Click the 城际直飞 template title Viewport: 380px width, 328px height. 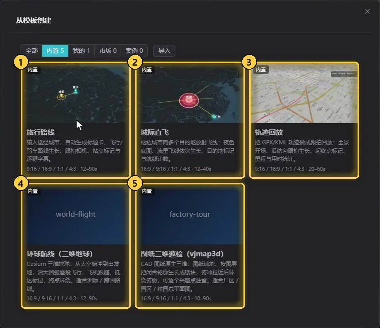coord(155,132)
